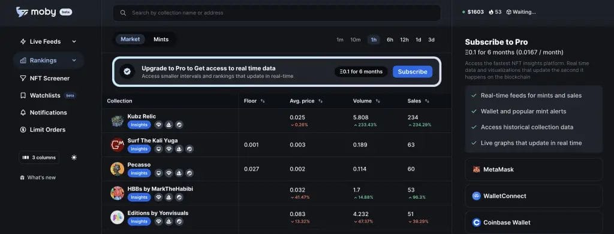Screen dimensions: 614x234
Task: Select the 1d time interval
Action: click(x=419, y=39)
